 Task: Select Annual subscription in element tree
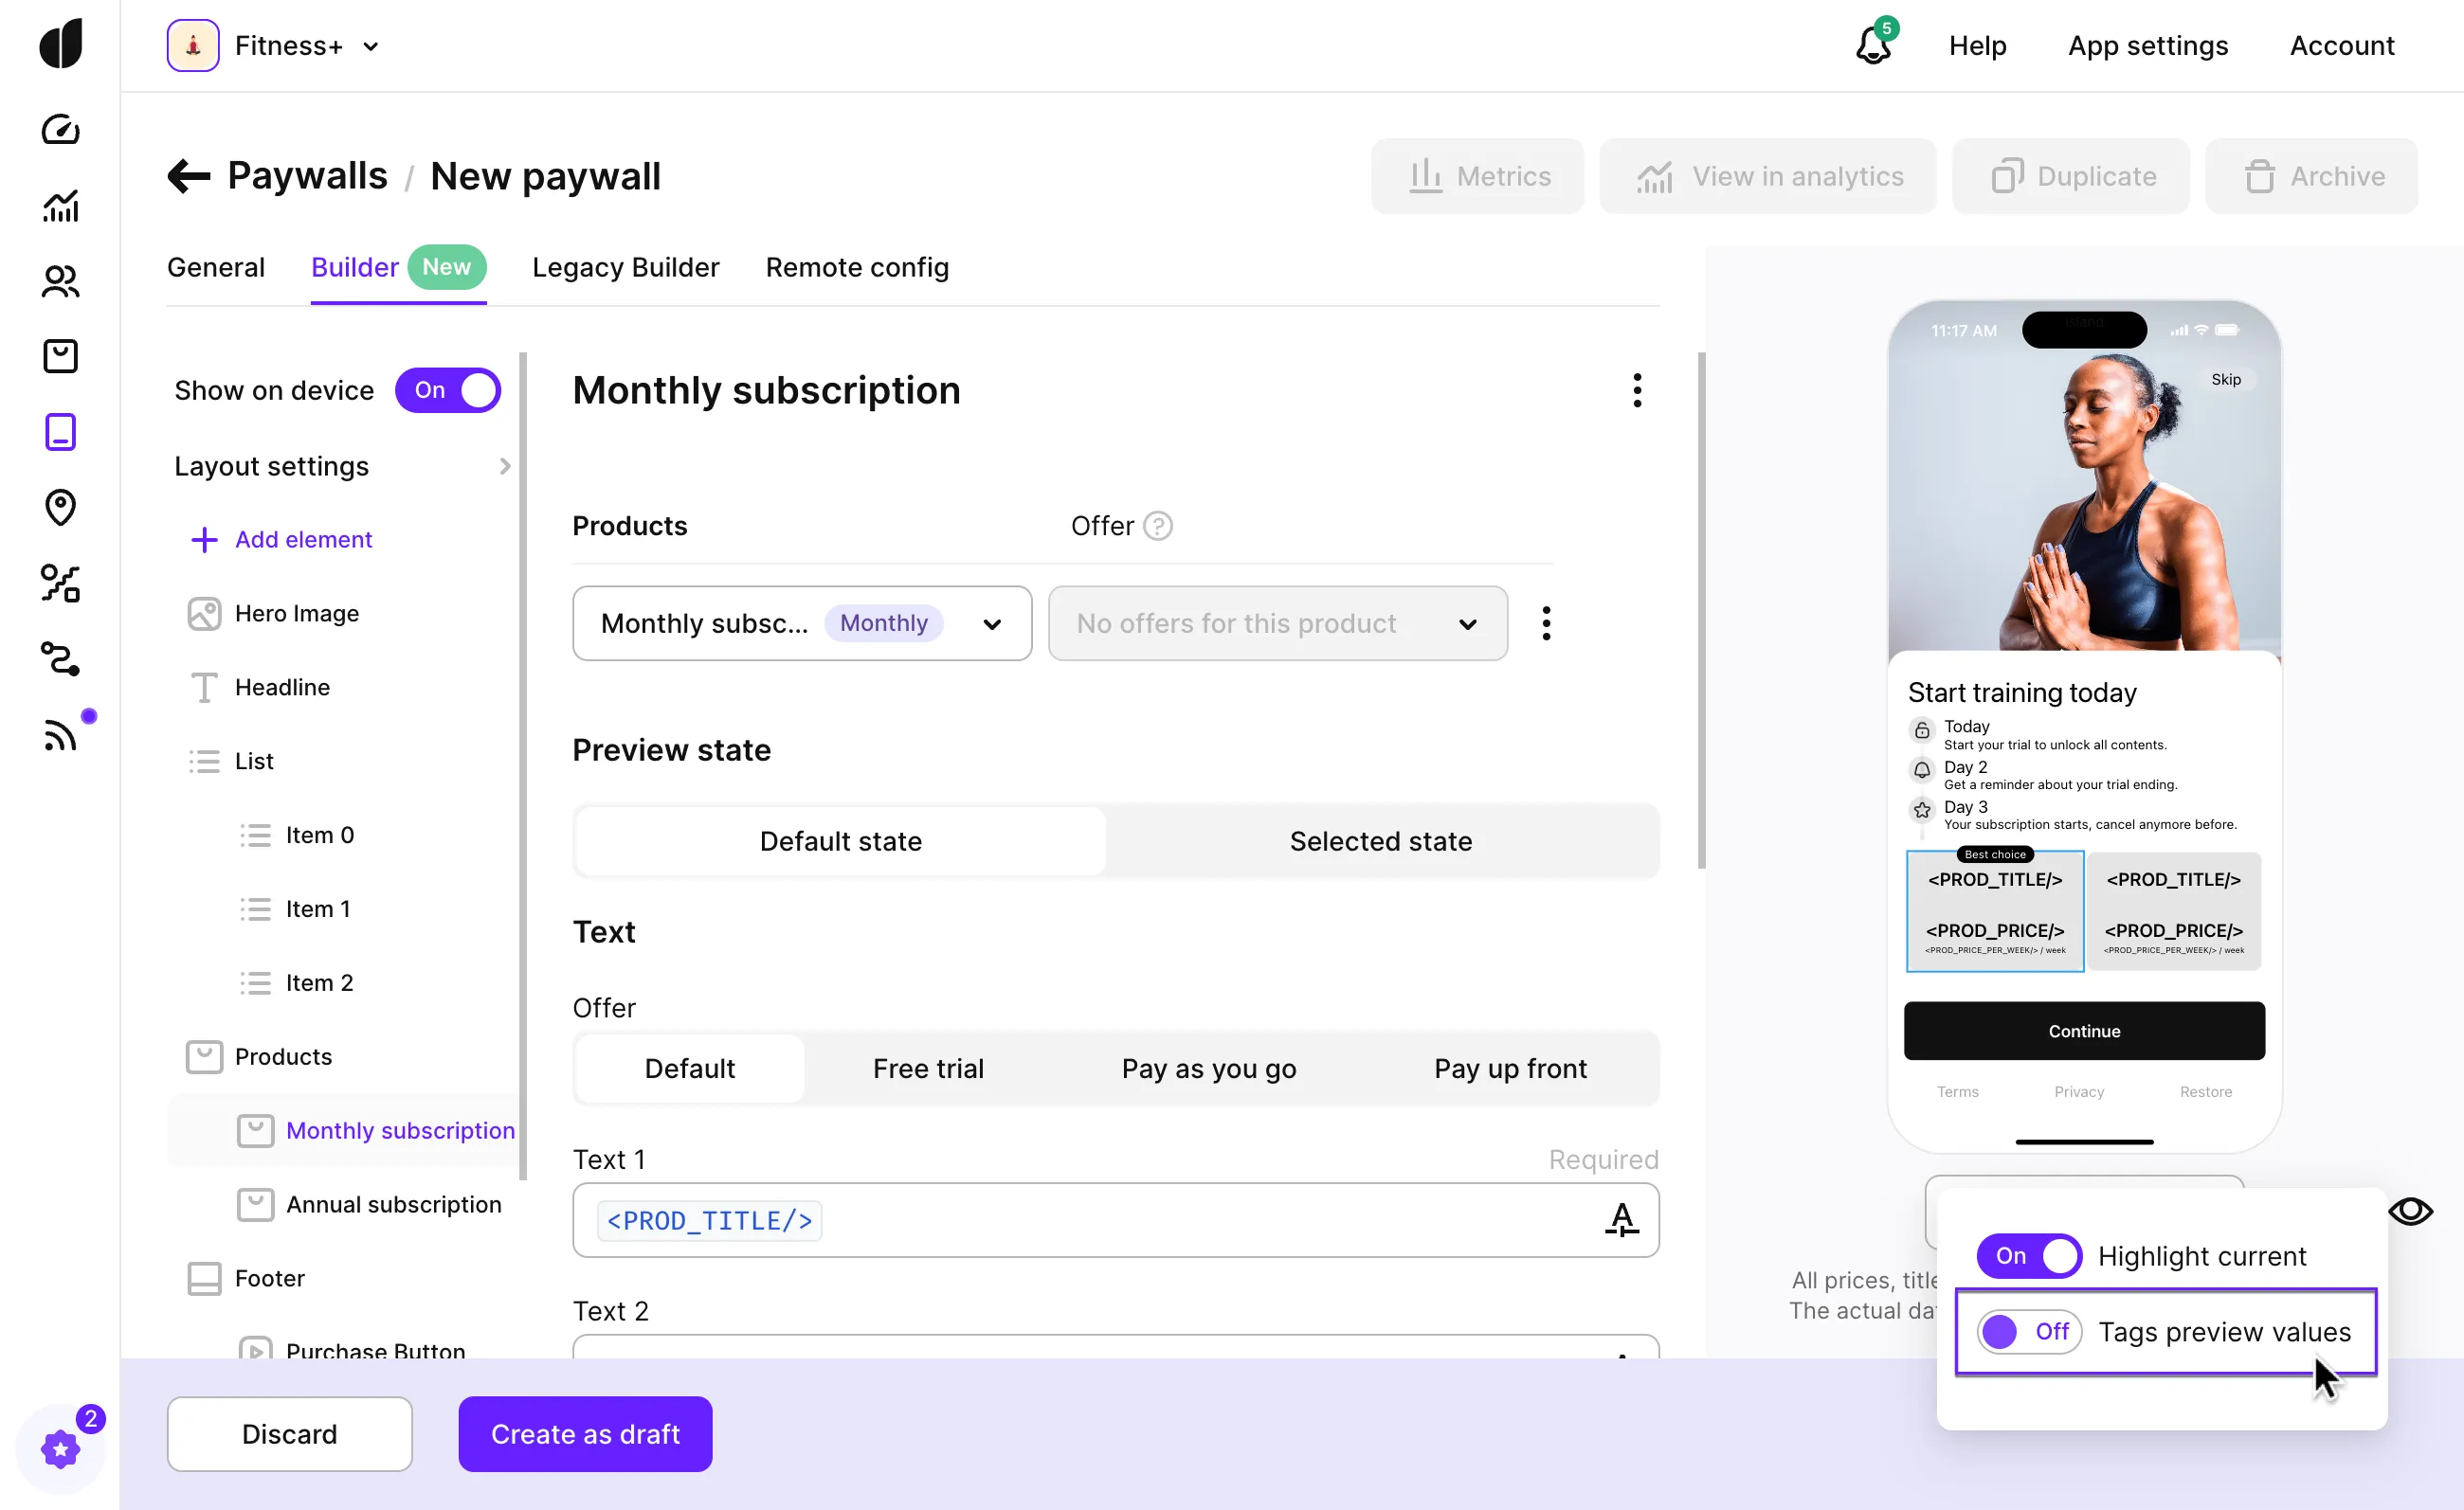coord(393,1204)
